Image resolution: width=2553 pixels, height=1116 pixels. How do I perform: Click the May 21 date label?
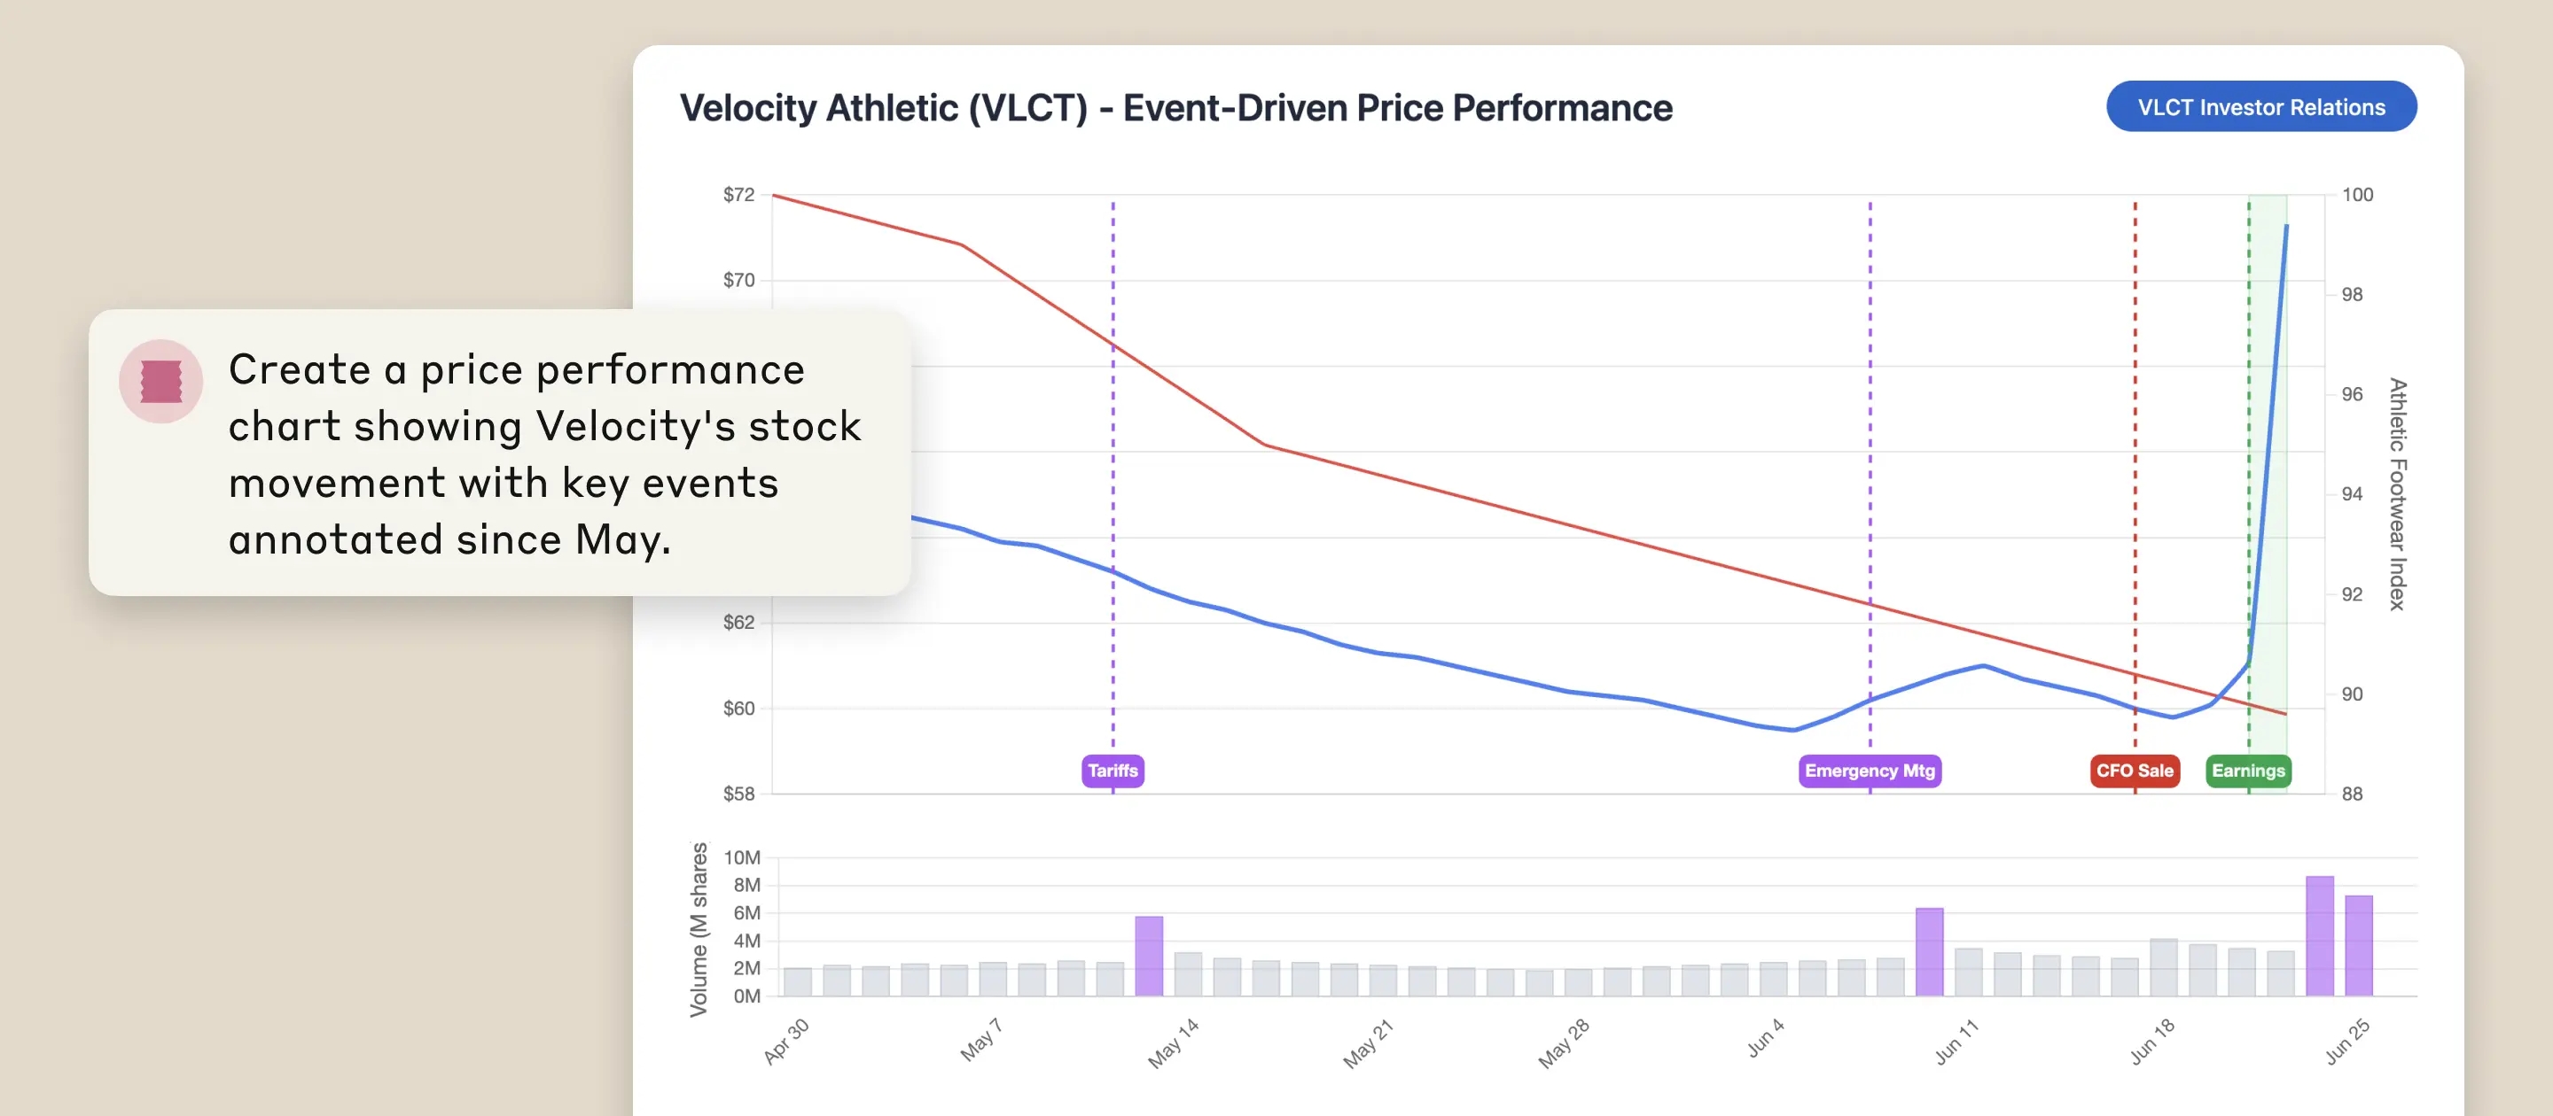(x=1368, y=1043)
